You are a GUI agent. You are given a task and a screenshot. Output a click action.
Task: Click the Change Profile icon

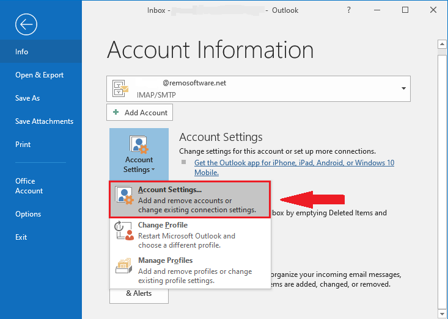pyautogui.click(x=124, y=231)
